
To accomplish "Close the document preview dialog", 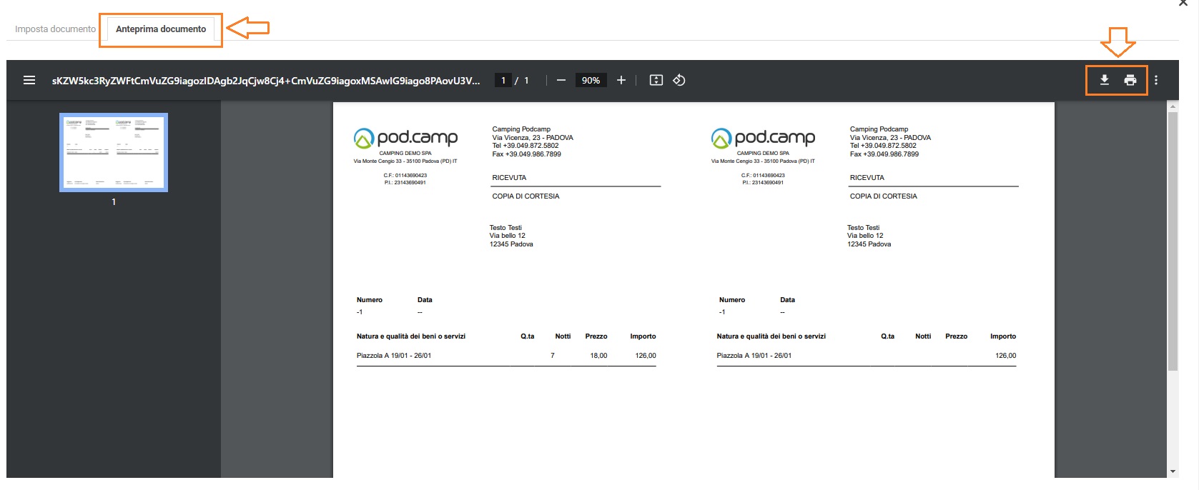I will tap(1183, 3).
